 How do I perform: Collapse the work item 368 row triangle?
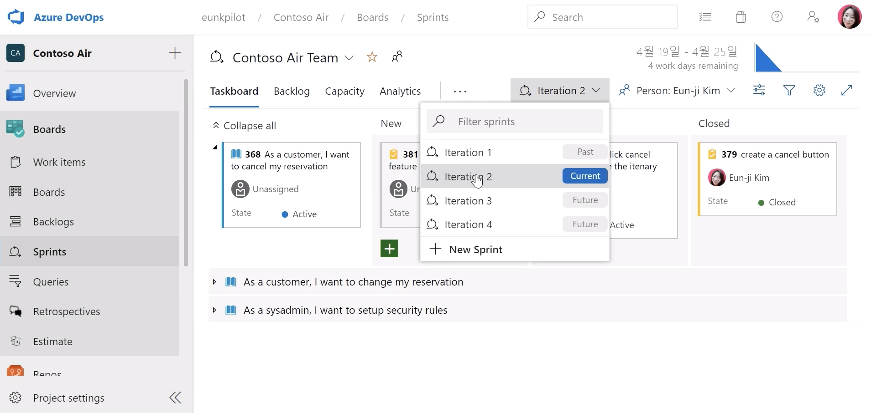pos(214,148)
